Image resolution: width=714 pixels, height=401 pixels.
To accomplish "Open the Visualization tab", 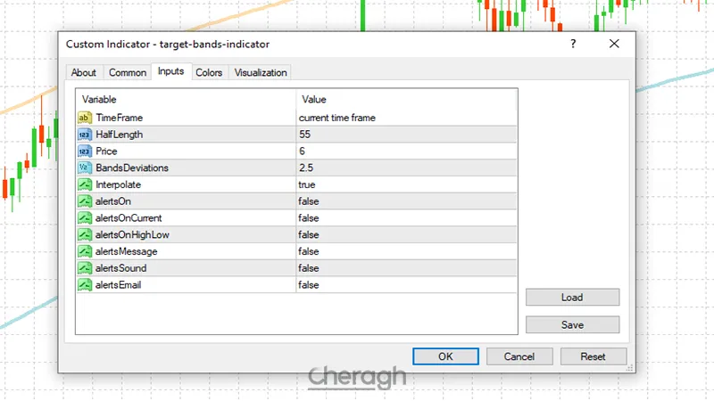I will click(x=261, y=73).
